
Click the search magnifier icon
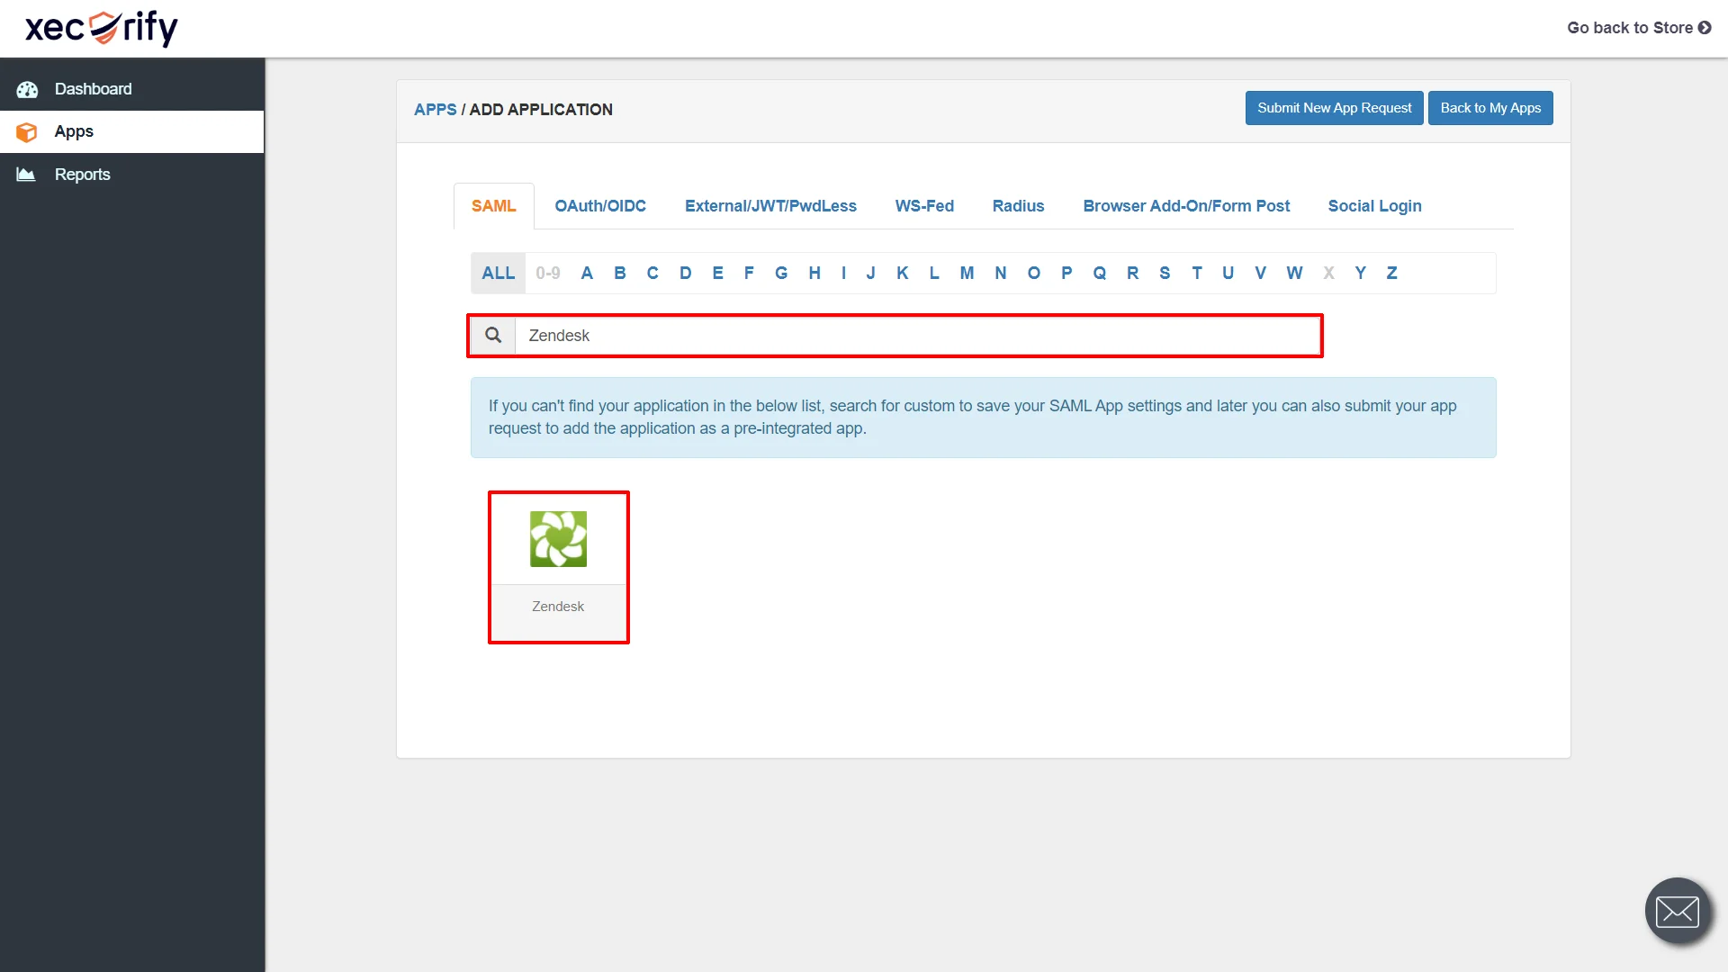(492, 335)
